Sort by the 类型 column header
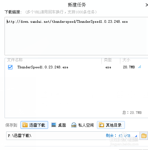This screenshot has height=150, width=148. coord(108,60)
